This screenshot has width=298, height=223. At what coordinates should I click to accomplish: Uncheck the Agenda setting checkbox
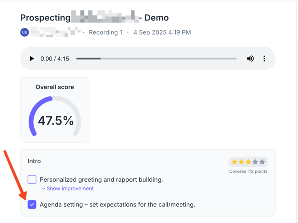(x=32, y=204)
